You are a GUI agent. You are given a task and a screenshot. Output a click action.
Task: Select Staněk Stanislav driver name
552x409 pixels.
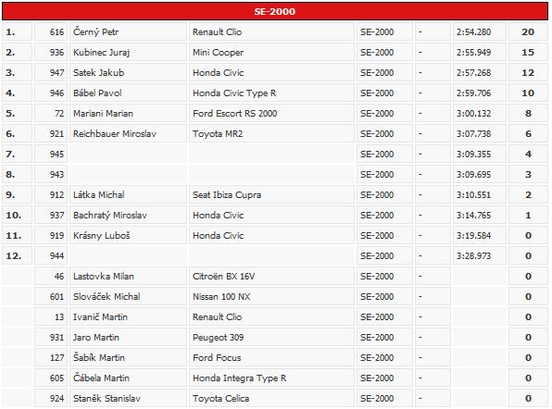click(x=107, y=399)
